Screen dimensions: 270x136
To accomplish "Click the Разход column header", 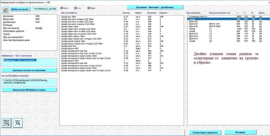I will pyautogui.click(x=126, y=13).
